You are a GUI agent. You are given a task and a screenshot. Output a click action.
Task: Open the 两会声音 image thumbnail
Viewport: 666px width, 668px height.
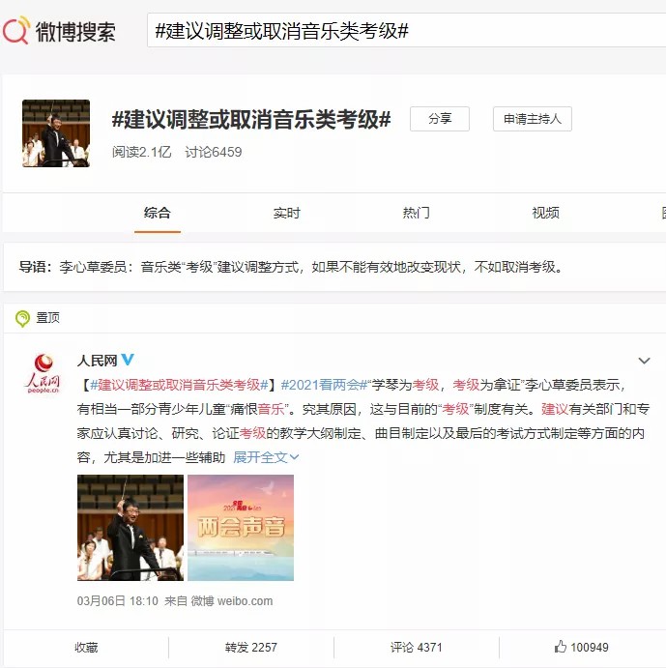click(241, 528)
